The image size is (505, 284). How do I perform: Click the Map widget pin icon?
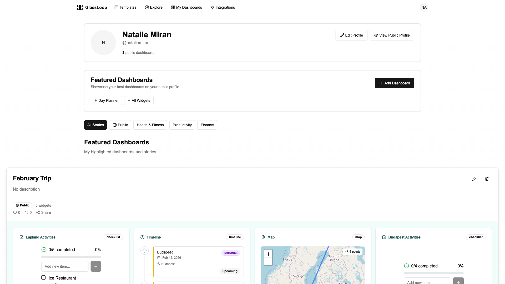pyautogui.click(x=263, y=237)
